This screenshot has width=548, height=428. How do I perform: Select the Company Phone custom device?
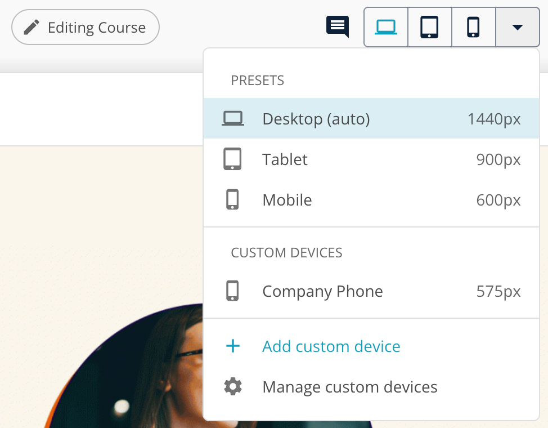371,291
